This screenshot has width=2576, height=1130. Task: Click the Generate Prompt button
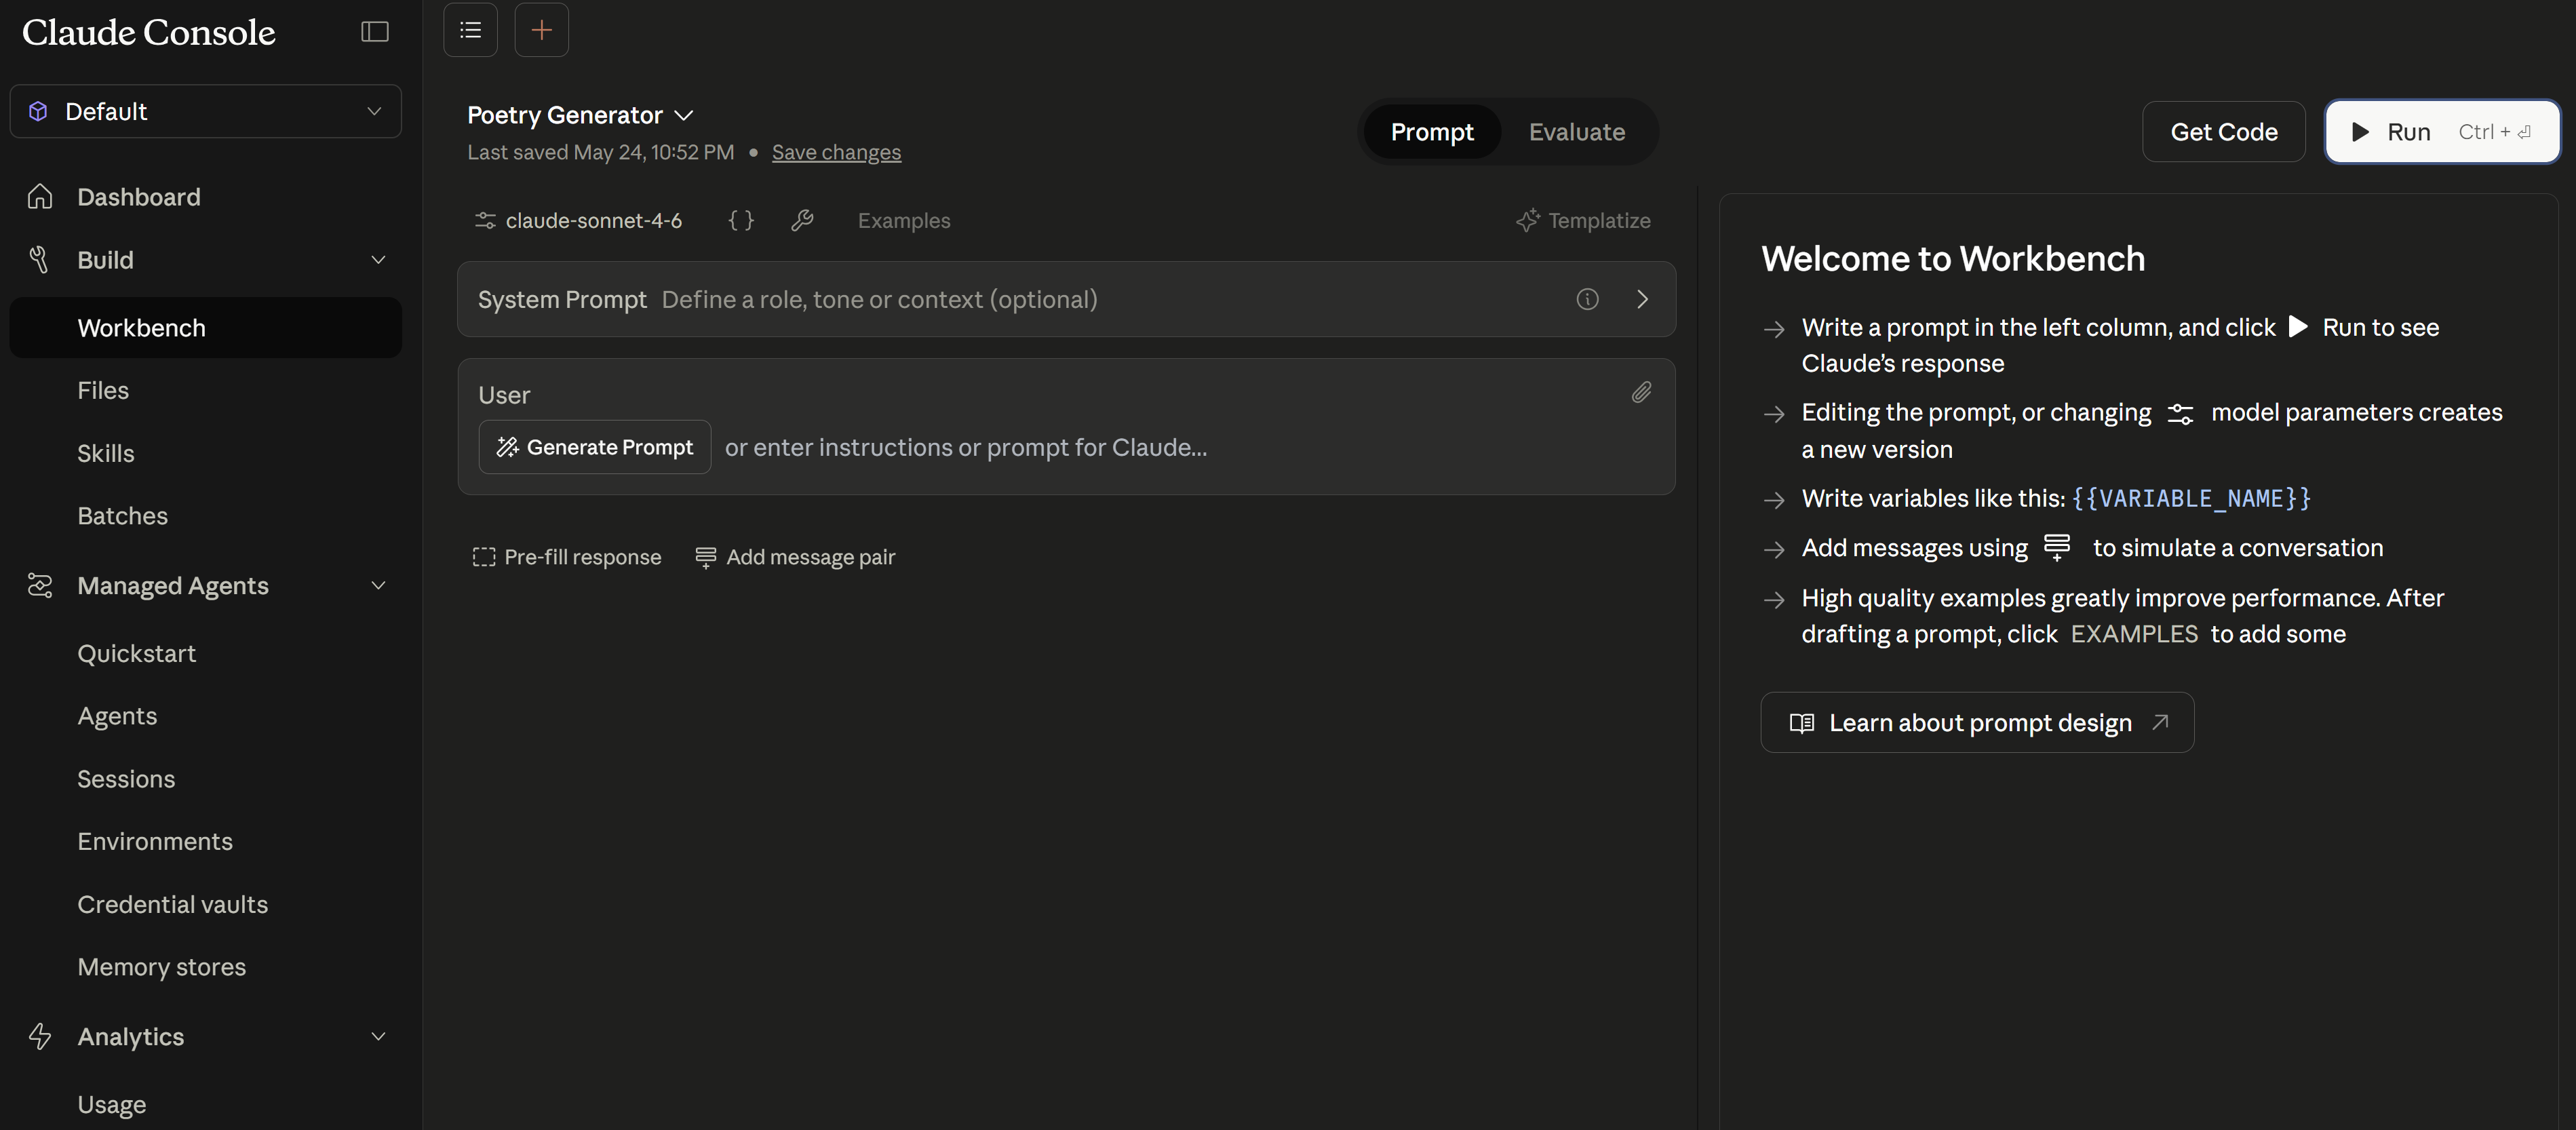point(595,447)
